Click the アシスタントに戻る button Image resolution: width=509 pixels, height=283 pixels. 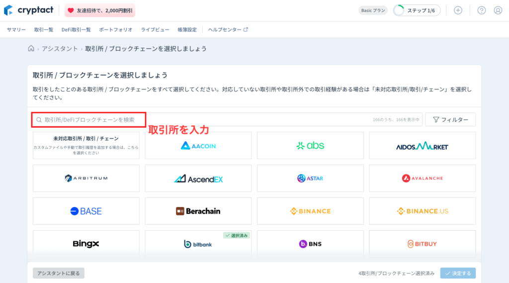click(59, 273)
